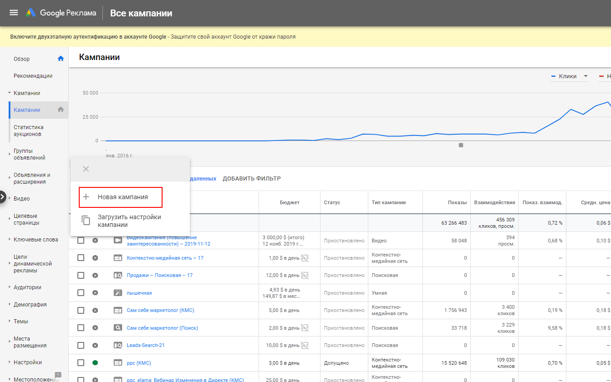Open the hamburger main menu
Viewport: 611px width, 382px height.
point(14,13)
